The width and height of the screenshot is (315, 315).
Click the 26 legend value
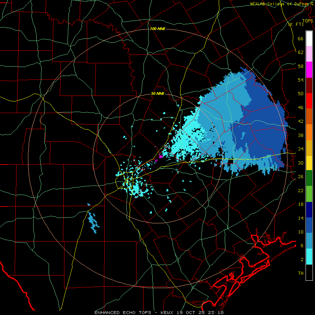(301, 177)
